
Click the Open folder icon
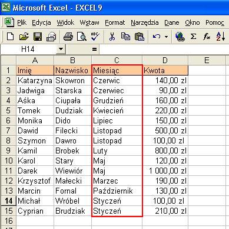24,37
